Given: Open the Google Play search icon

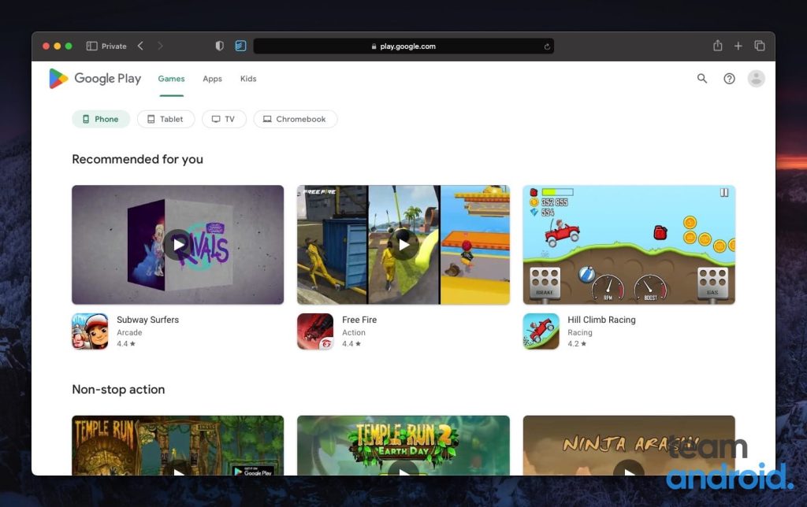Looking at the screenshot, I should pos(702,79).
